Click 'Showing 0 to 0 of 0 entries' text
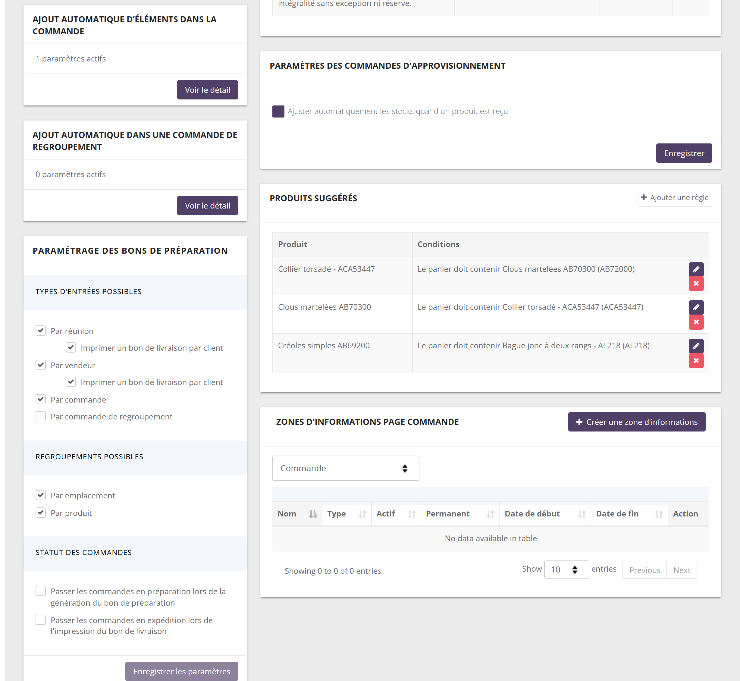The image size is (740, 681). tap(333, 571)
